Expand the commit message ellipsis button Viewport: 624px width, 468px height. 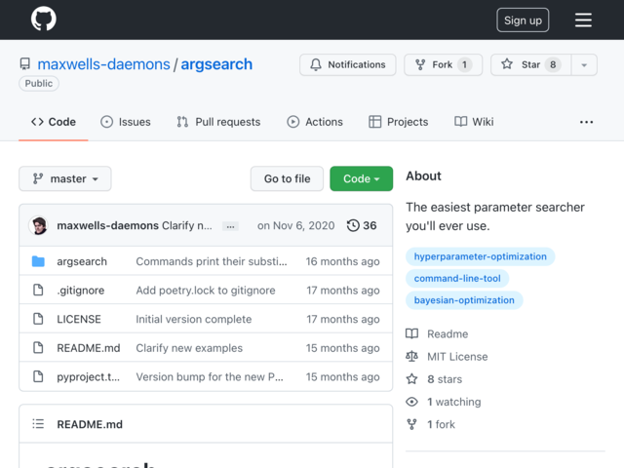[230, 226]
